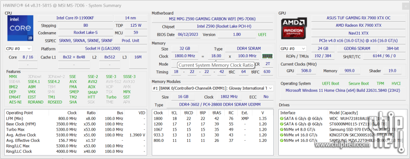Click the UEFI Boot status label
Screen dimensions: 410x159
[x=330, y=83]
